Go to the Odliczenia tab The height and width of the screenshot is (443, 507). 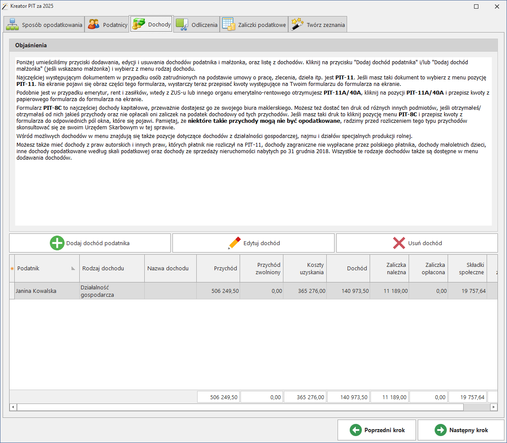197,25
